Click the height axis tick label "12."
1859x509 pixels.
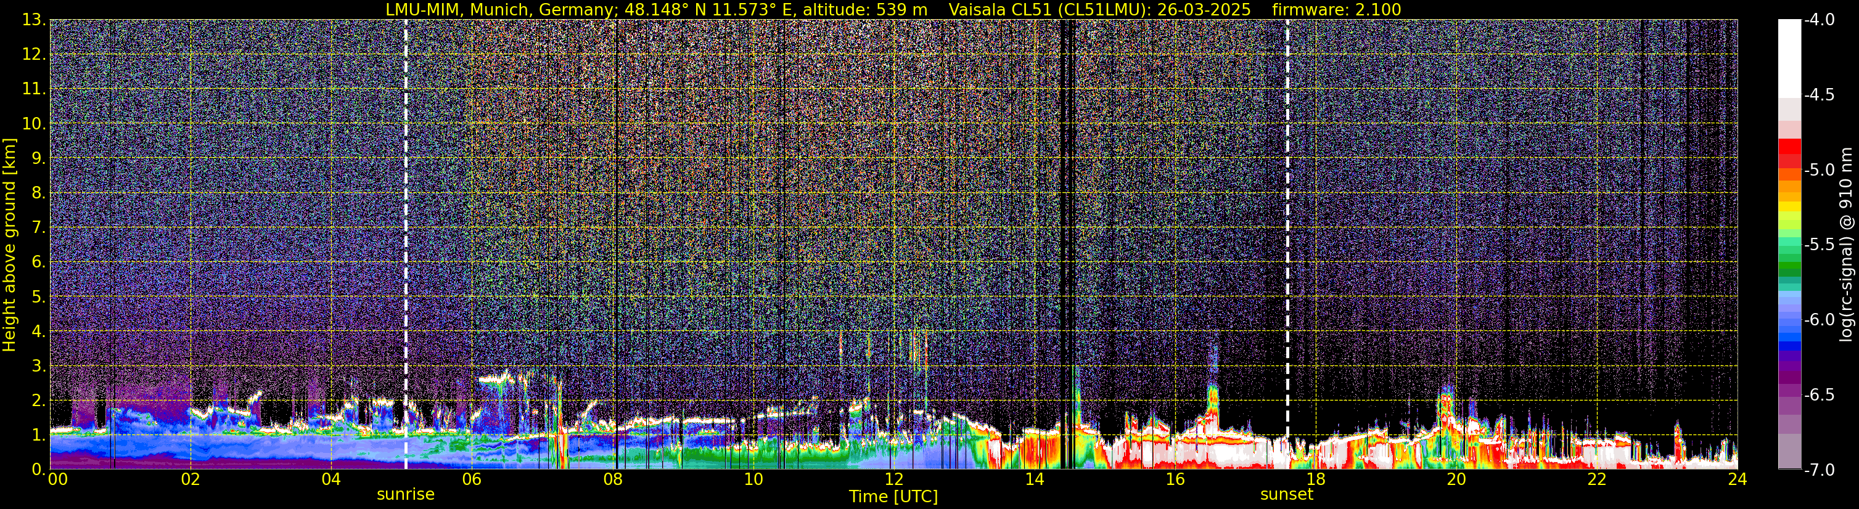coord(34,55)
